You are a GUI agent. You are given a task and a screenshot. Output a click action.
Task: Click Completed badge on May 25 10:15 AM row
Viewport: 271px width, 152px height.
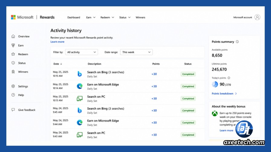[188, 74]
